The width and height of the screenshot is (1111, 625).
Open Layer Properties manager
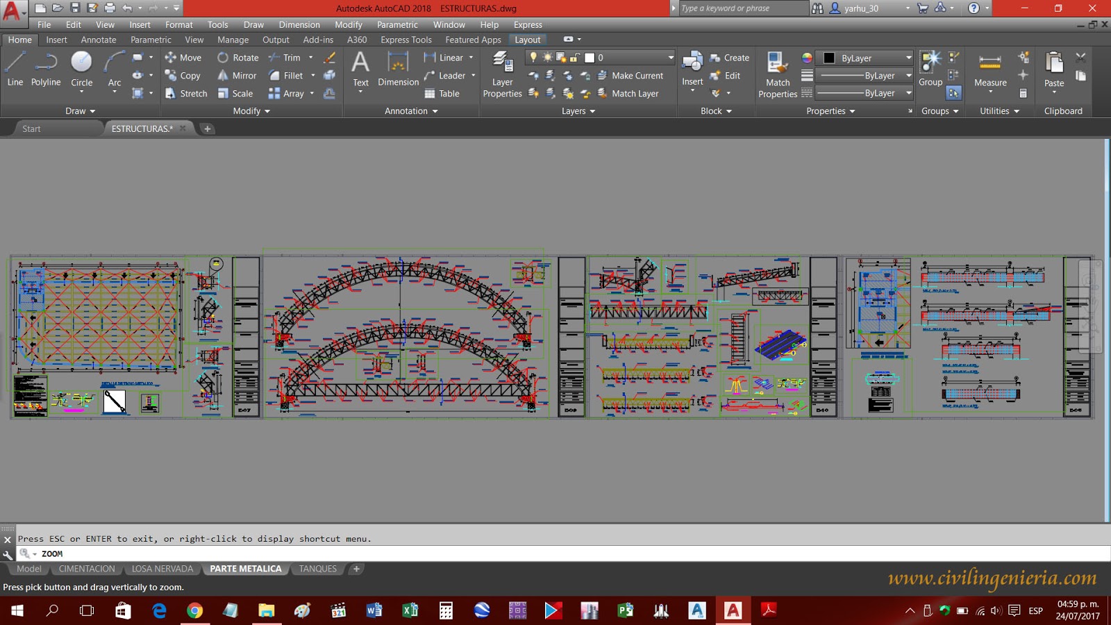click(502, 74)
